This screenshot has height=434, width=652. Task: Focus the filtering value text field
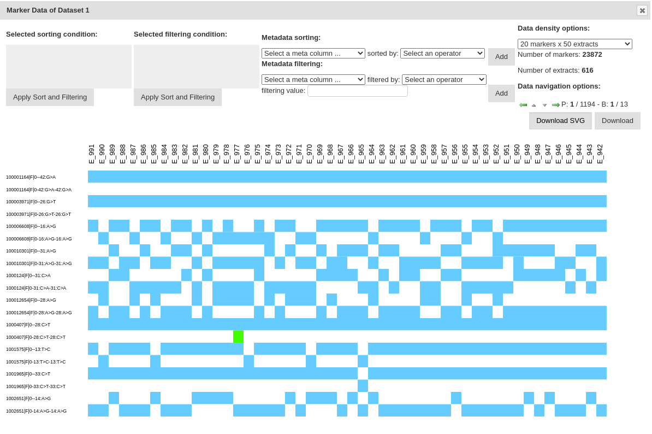pyautogui.click(x=357, y=91)
